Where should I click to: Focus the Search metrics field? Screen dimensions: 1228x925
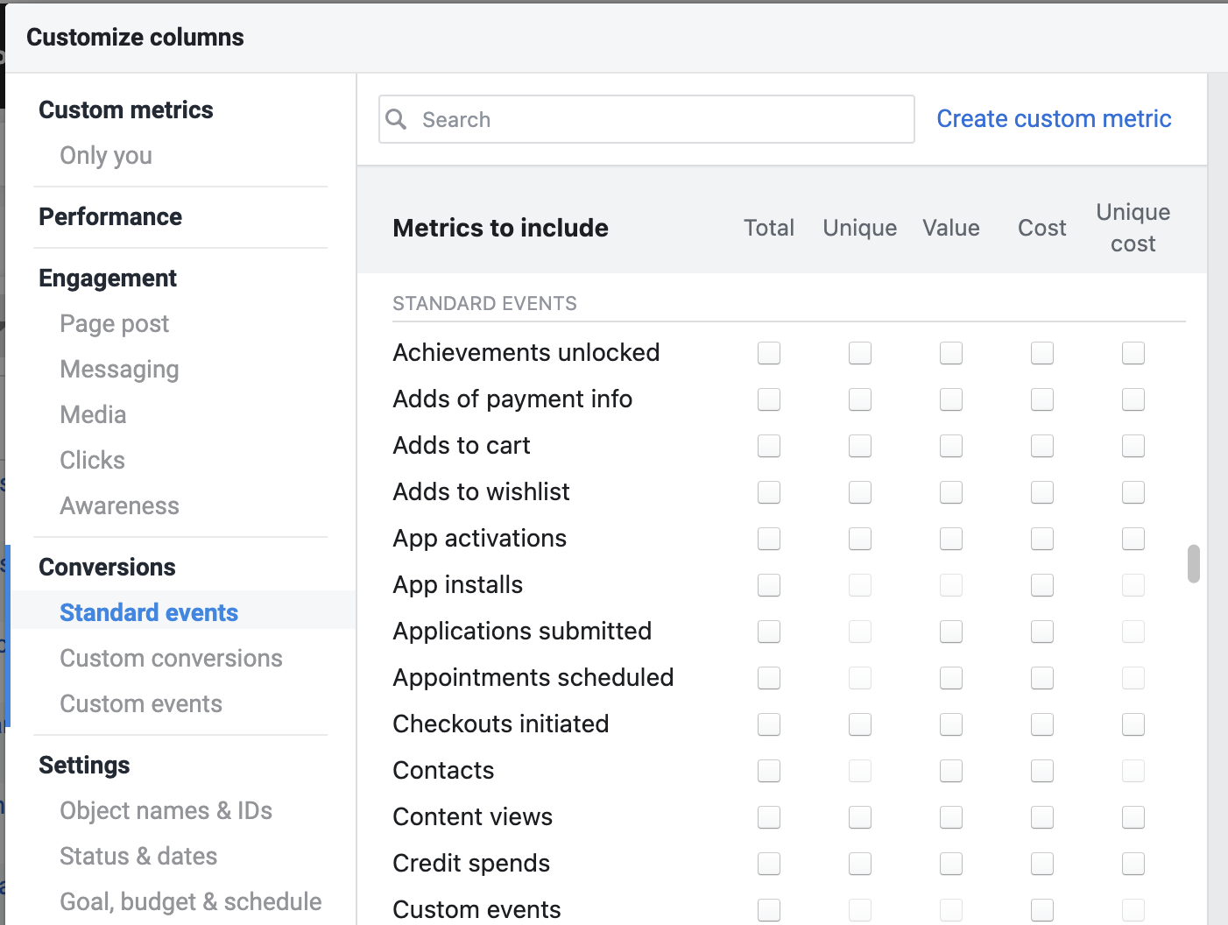pyautogui.click(x=646, y=119)
